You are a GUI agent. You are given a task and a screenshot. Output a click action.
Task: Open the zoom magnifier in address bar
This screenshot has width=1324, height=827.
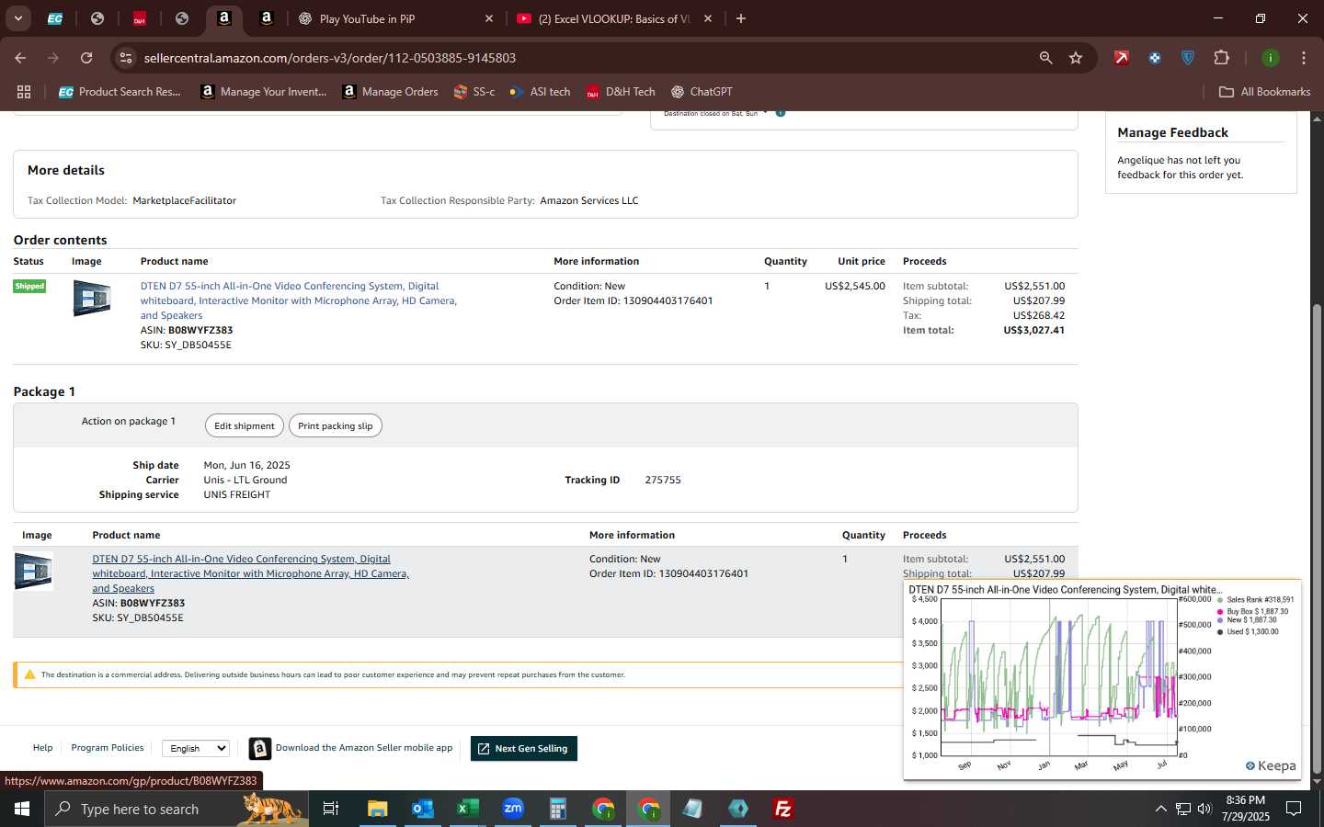click(x=1045, y=58)
